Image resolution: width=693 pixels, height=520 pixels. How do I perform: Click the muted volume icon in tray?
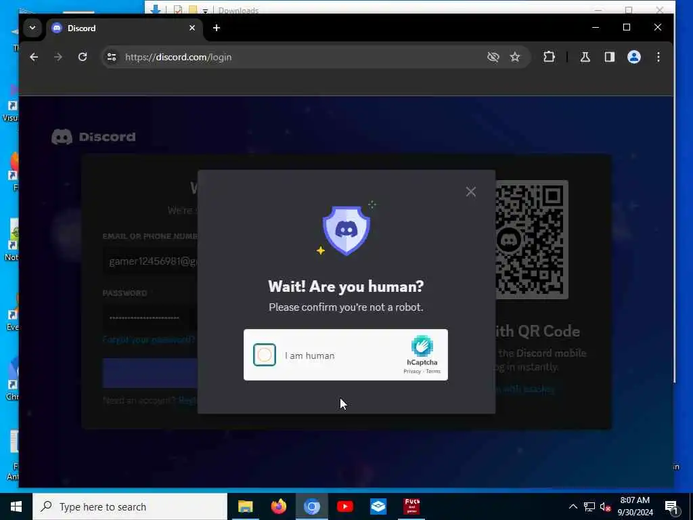(x=605, y=506)
